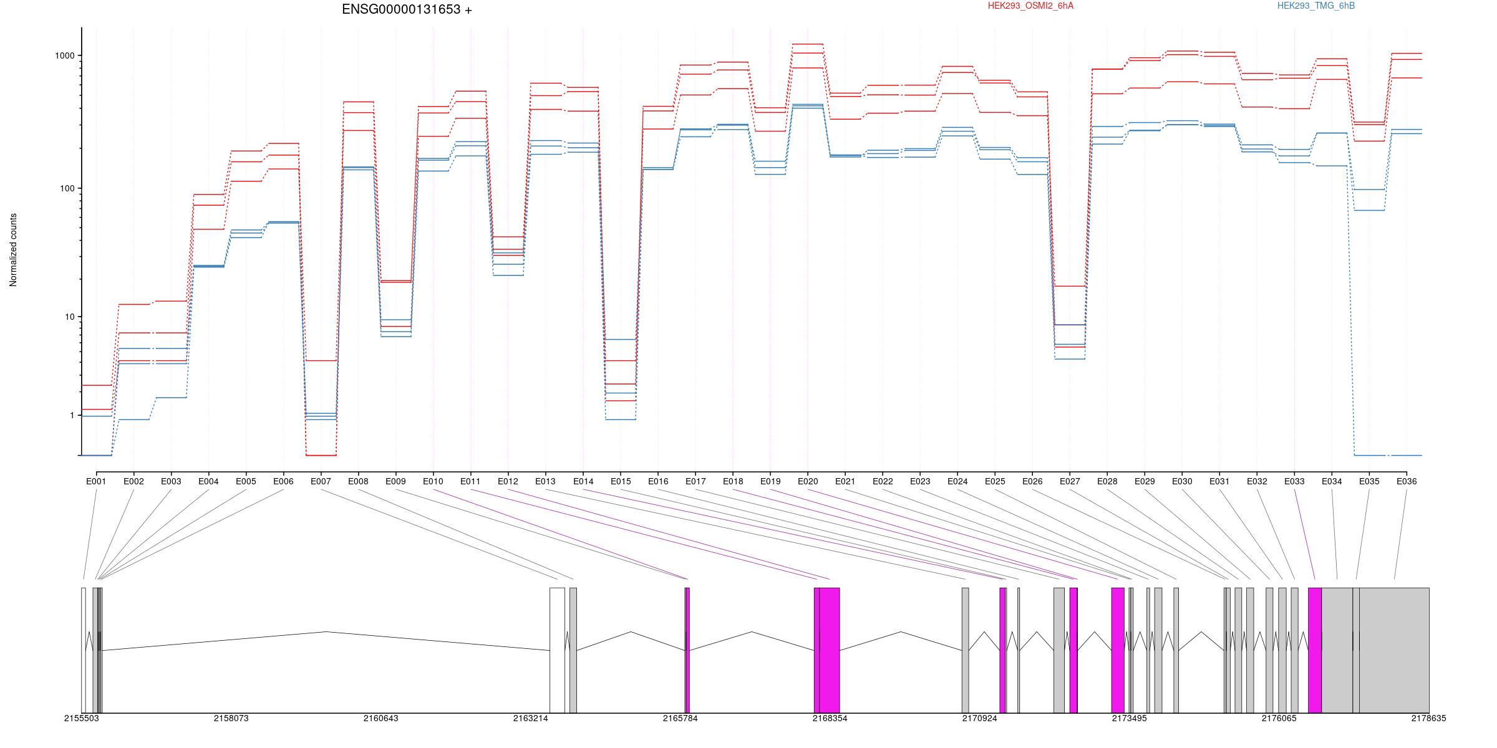This screenshot has height=748, width=1497.
Task: Click exon label E022
Action: [883, 481]
